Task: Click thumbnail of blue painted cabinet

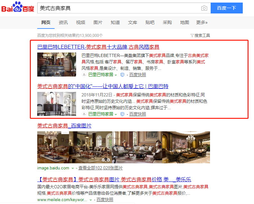Action: (x=57, y=64)
